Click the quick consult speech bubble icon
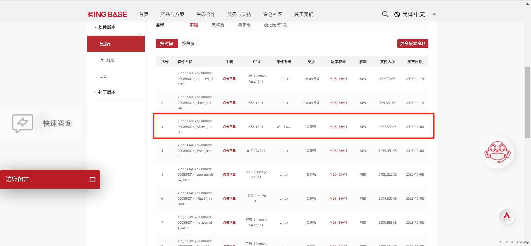The height and width of the screenshot is (246, 531). (22, 123)
